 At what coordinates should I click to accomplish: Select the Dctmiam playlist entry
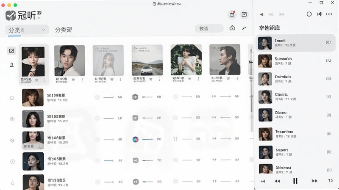295,79
